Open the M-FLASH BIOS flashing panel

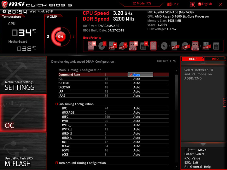pyautogui.click(x=23, y=151)
